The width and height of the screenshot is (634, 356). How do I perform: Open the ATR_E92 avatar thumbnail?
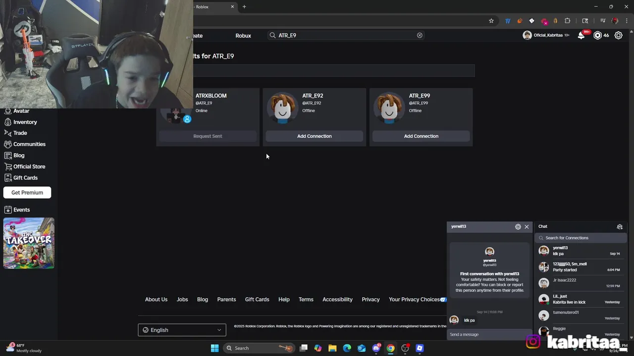click(282, 107)
